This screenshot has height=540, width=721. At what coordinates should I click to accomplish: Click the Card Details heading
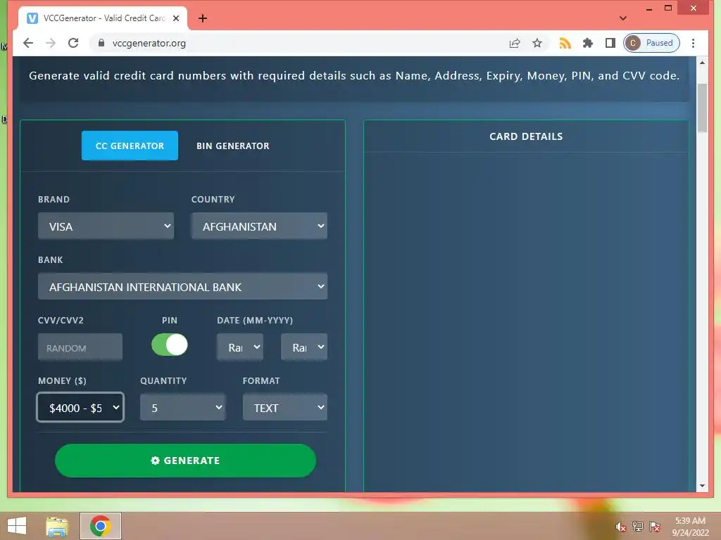pyautogui.click(x=526, y=136)
